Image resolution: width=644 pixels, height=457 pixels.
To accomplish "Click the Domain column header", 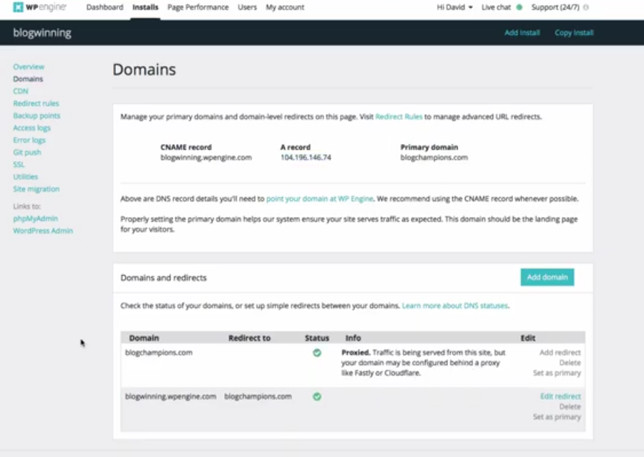I will [x=144, y=338].
